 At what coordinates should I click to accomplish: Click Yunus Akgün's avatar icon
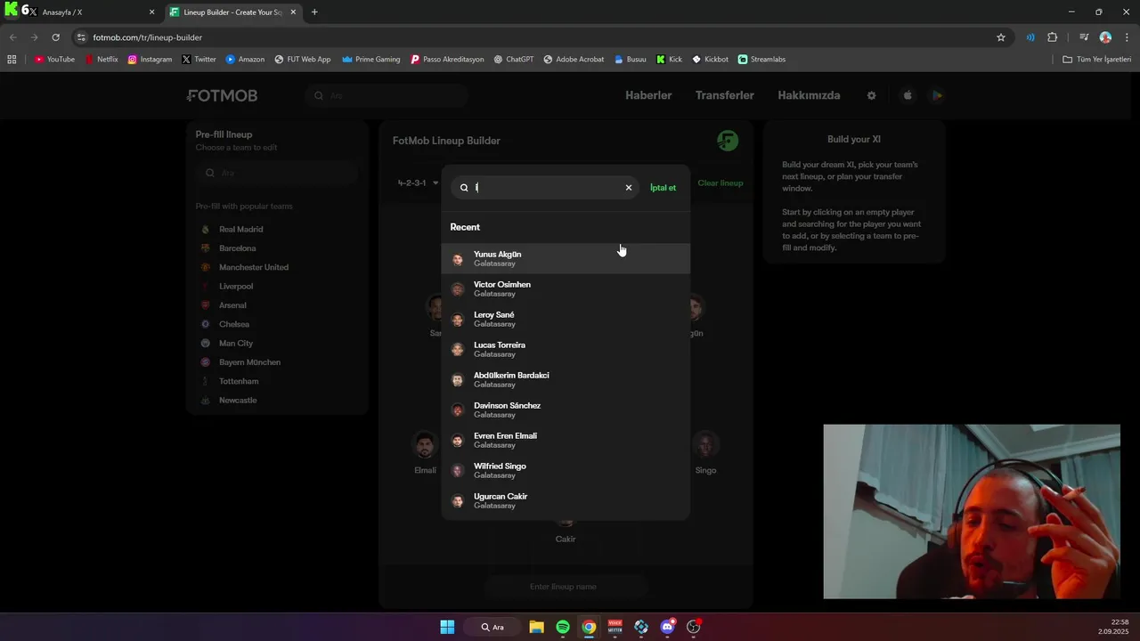coord(458,259)
